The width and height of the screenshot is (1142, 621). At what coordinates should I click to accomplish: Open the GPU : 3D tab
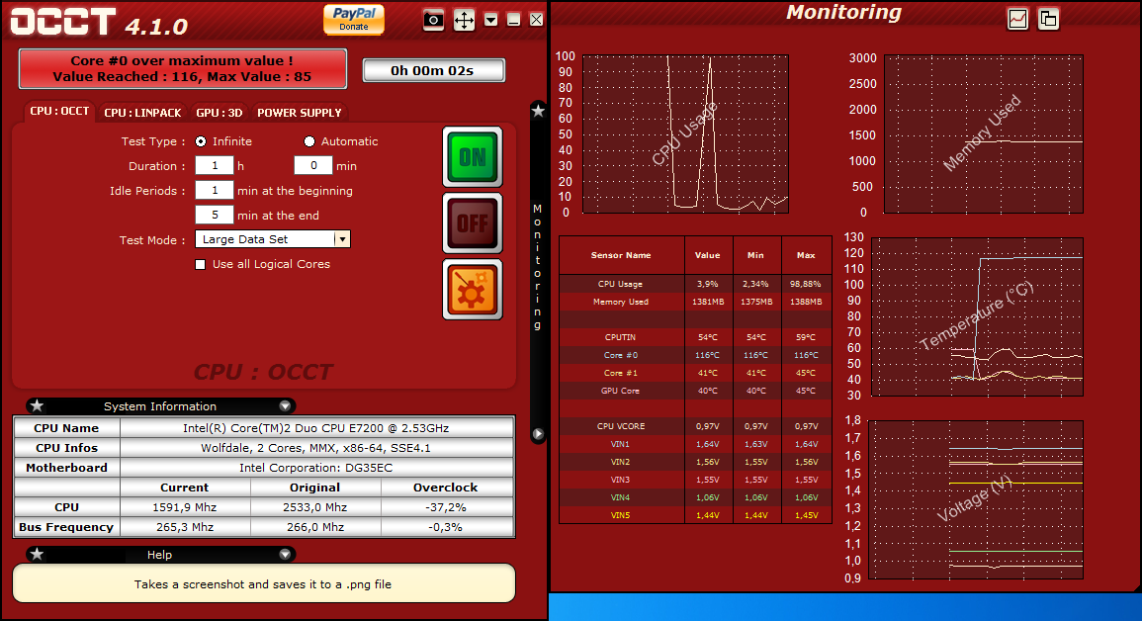click(x=220, y=113)
